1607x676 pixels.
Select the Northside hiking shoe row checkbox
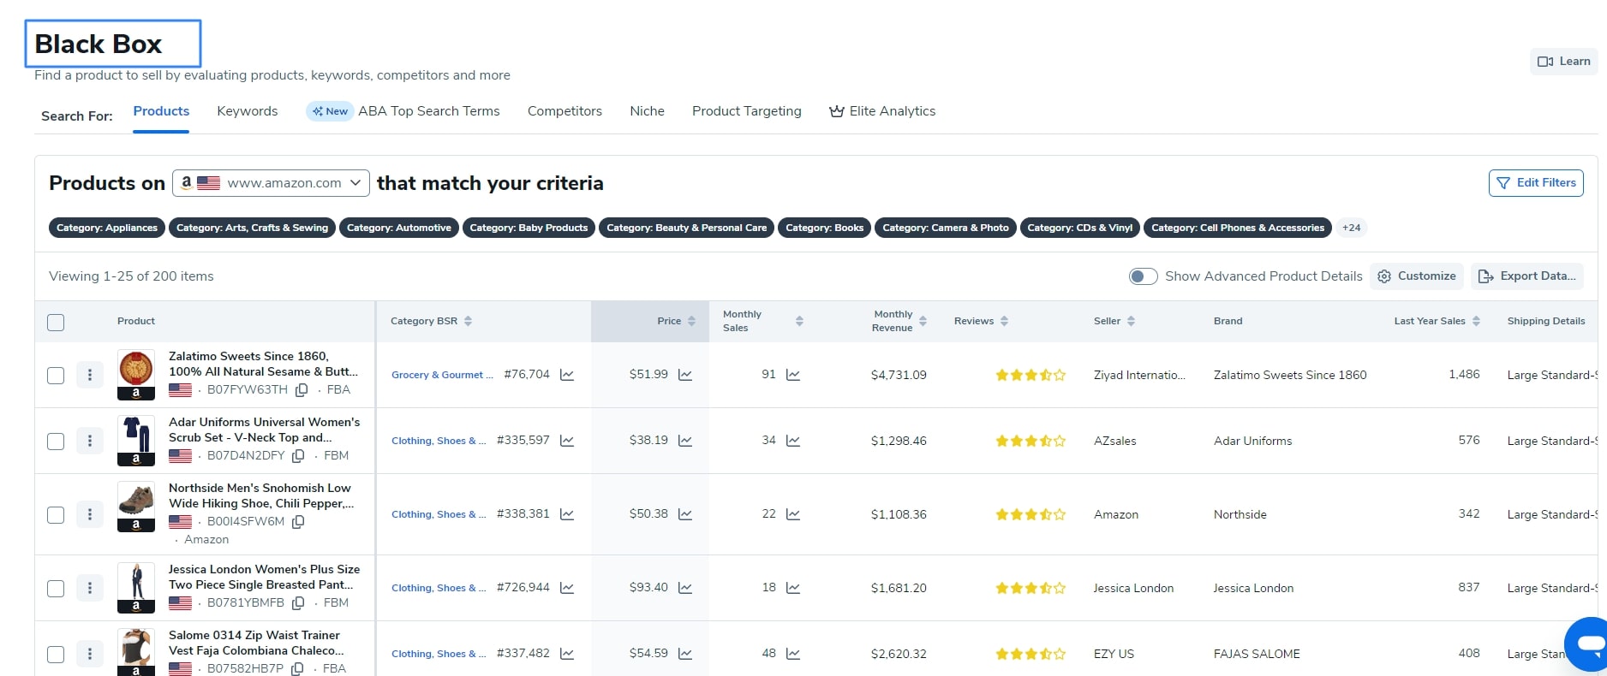pyautogui.click(x=56, y=515)
